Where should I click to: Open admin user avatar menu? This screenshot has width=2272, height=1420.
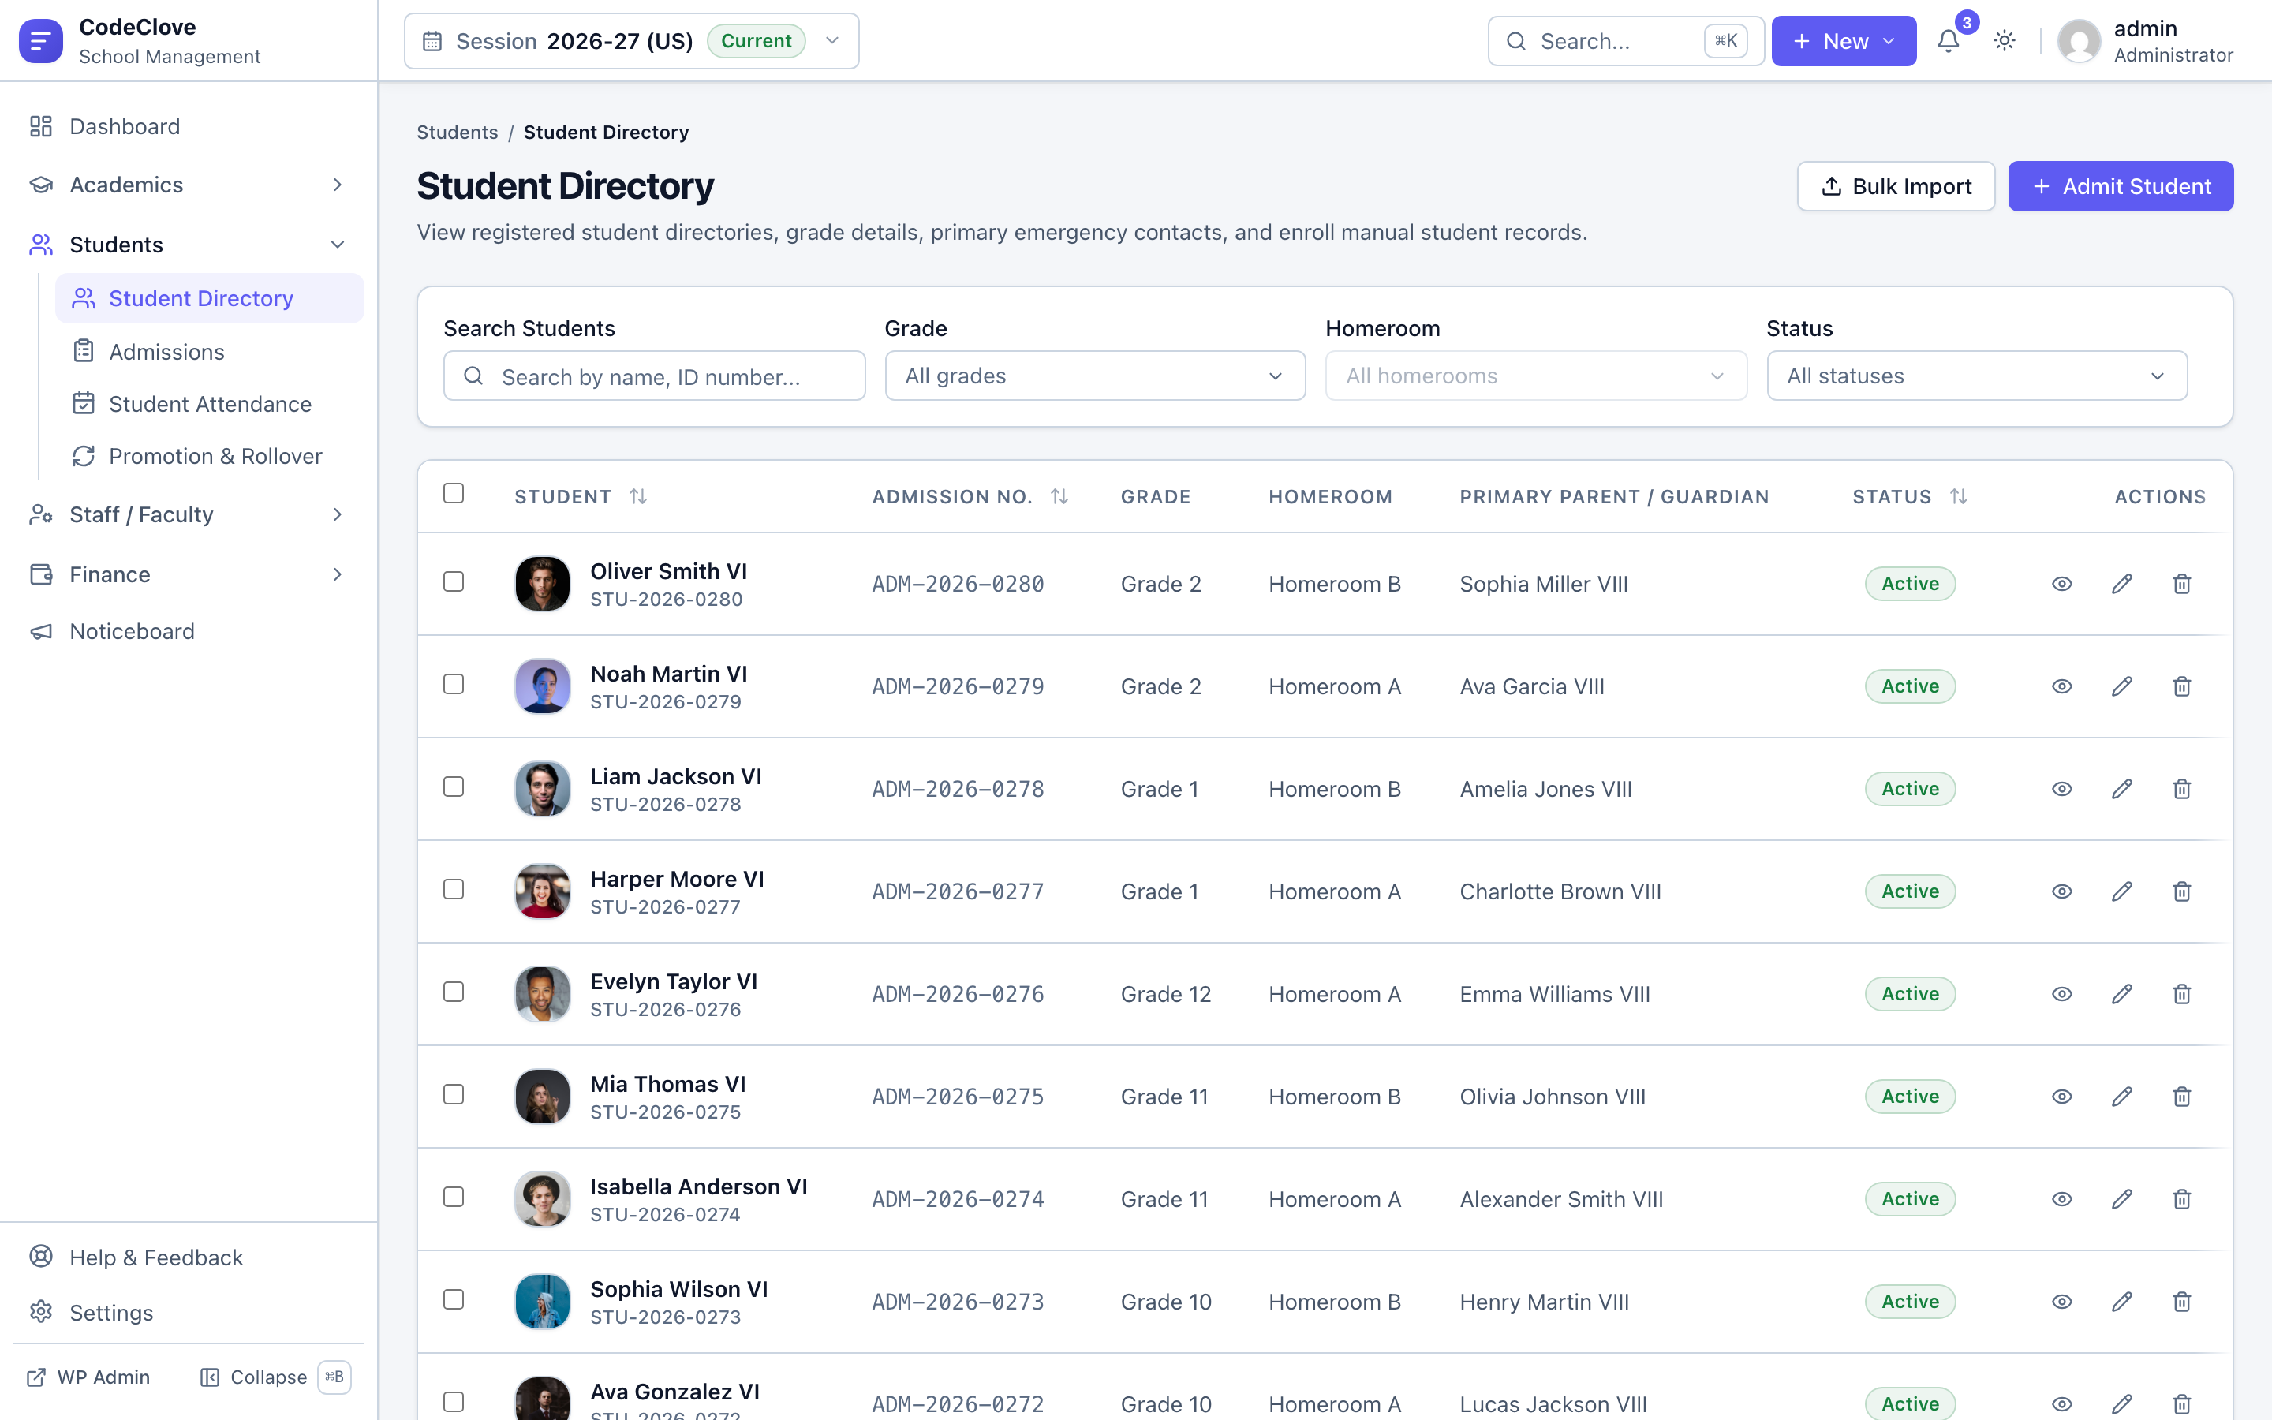[x=2079, y=41]
